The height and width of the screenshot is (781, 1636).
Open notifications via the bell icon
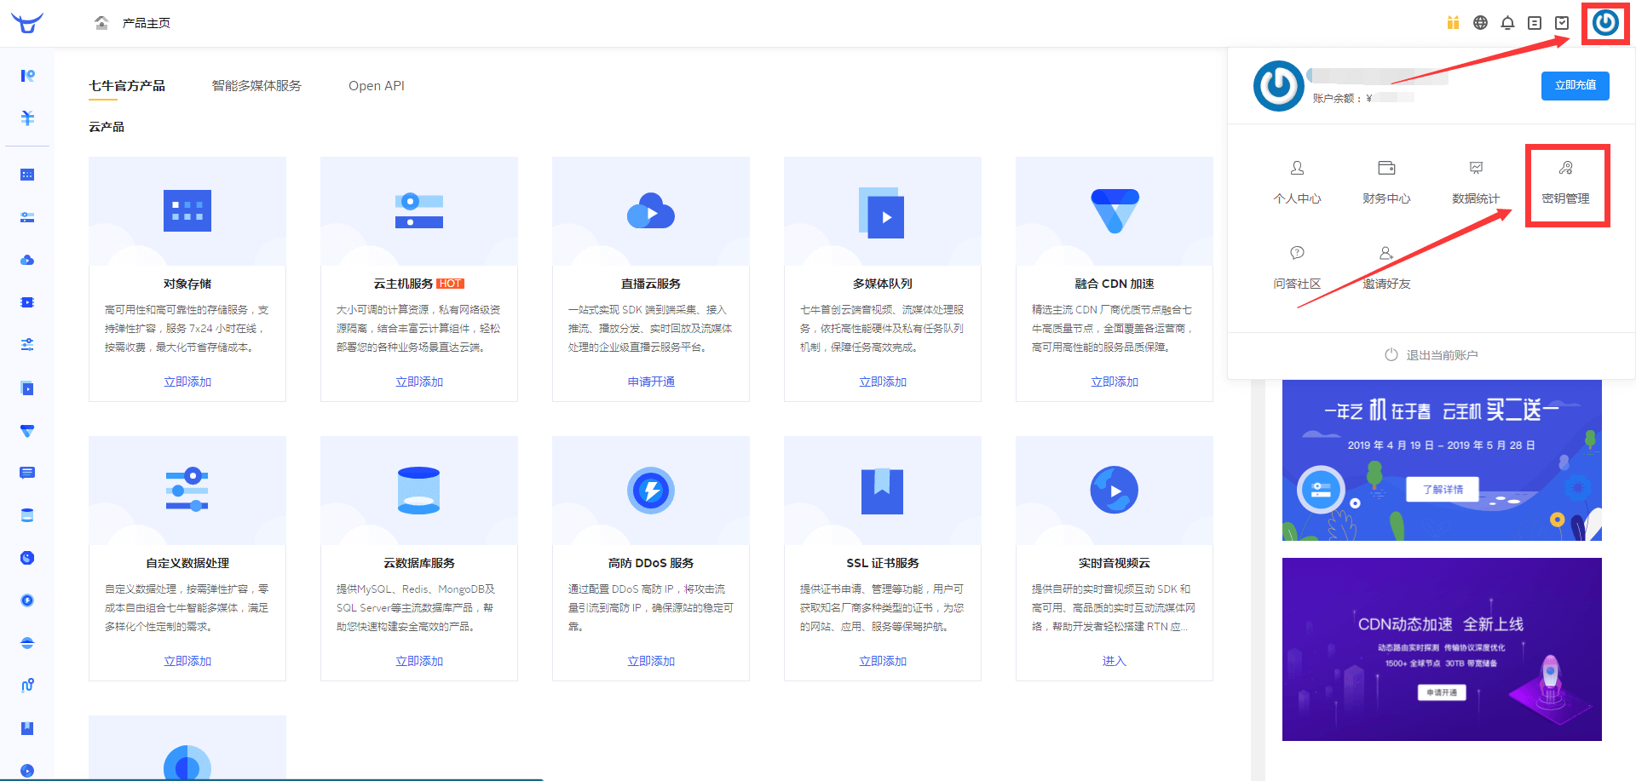[x=1507, y=23]
